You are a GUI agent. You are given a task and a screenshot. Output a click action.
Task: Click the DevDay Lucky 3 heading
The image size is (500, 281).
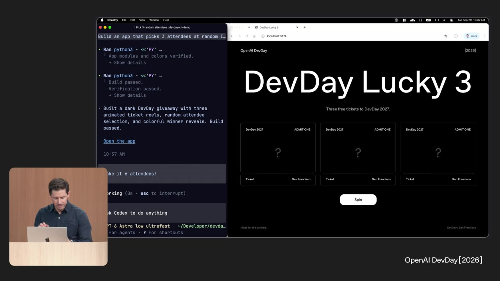coord(357,82)
